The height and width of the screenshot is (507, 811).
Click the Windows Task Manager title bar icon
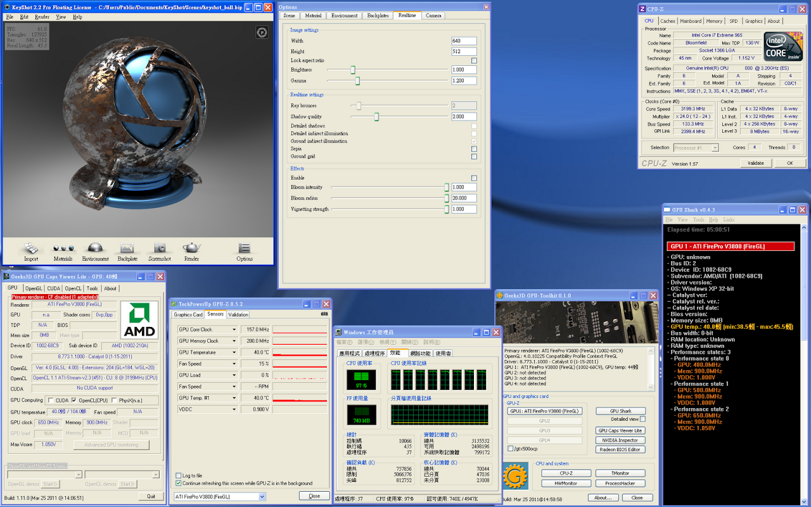tap(339, 332)
